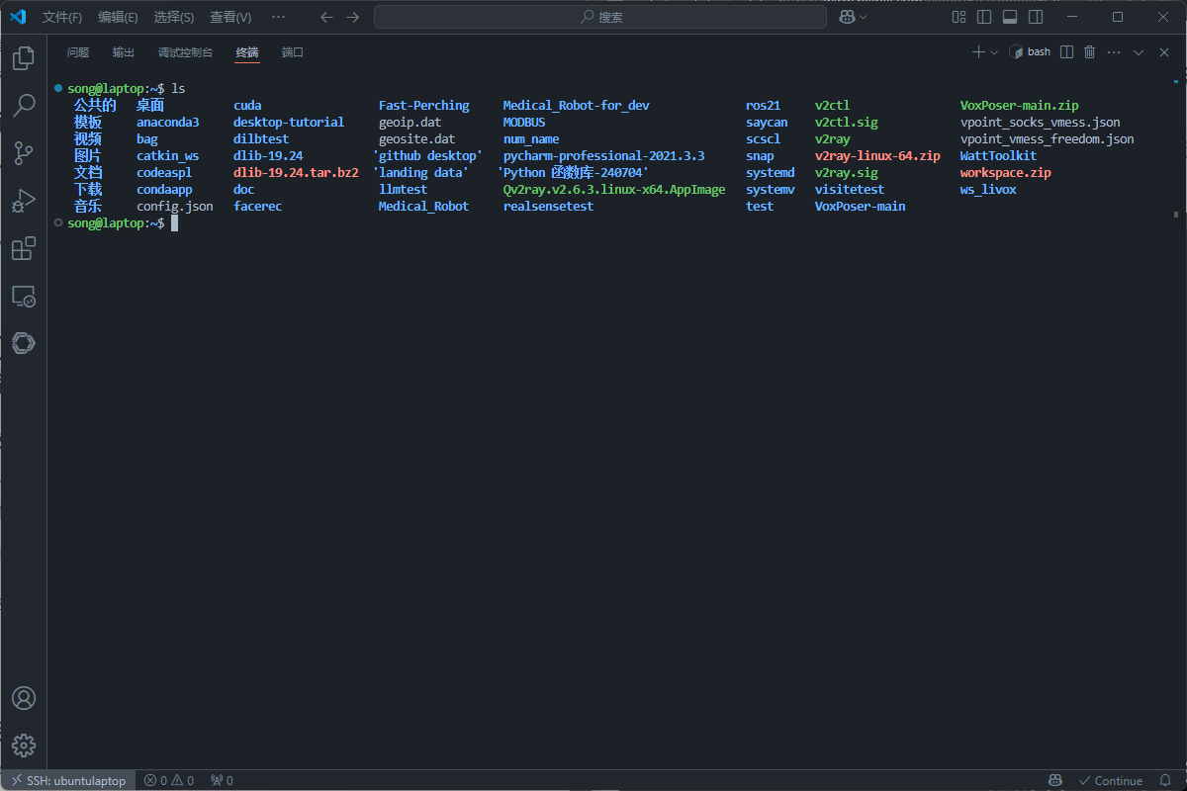
Task: Open the Remote Explorer view
Action: [24, 296]
